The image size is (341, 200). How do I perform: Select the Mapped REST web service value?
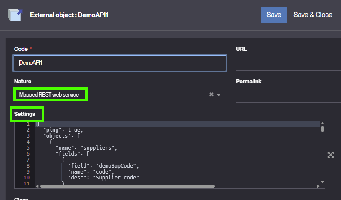click(x=49, y=95)
